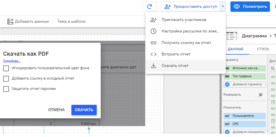276x137 pixels.
Task: Toggle the Развернуть switch
Action: click(258, 95)
